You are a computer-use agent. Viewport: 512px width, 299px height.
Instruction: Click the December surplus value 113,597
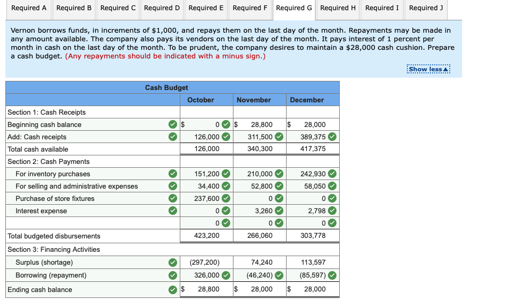[313, 262]
